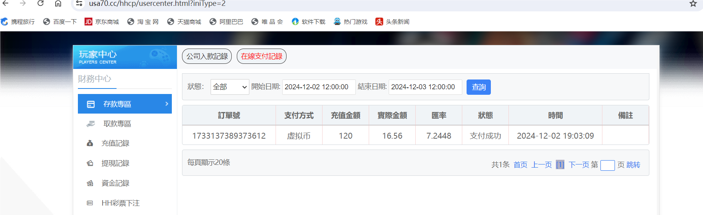Click the 支付方式 column header
703x215 pixels.
[299, 116]
